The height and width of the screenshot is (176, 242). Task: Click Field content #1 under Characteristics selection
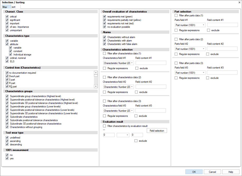click(151, 63)
